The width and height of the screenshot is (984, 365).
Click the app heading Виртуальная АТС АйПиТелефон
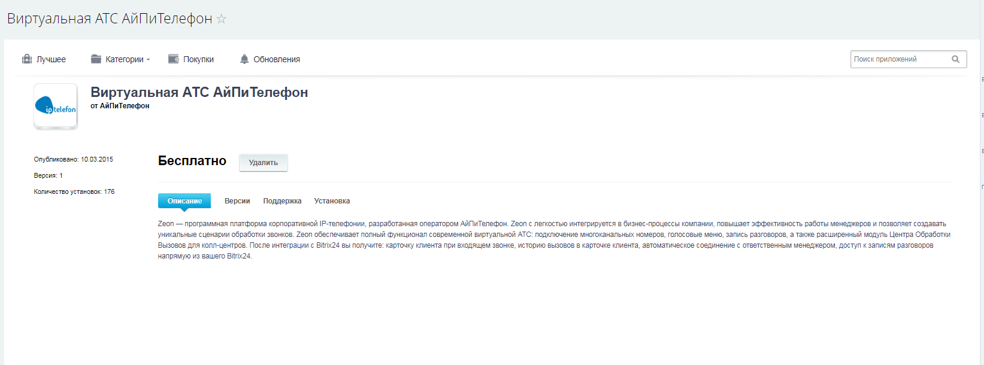[199, 92]
